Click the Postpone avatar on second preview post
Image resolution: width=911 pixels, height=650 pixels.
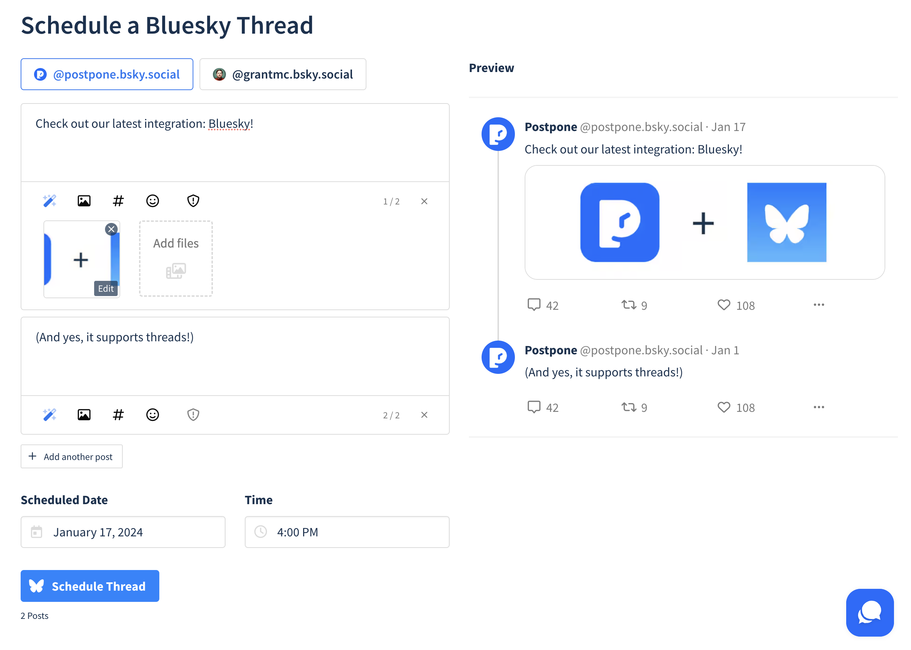pos(498,357)
